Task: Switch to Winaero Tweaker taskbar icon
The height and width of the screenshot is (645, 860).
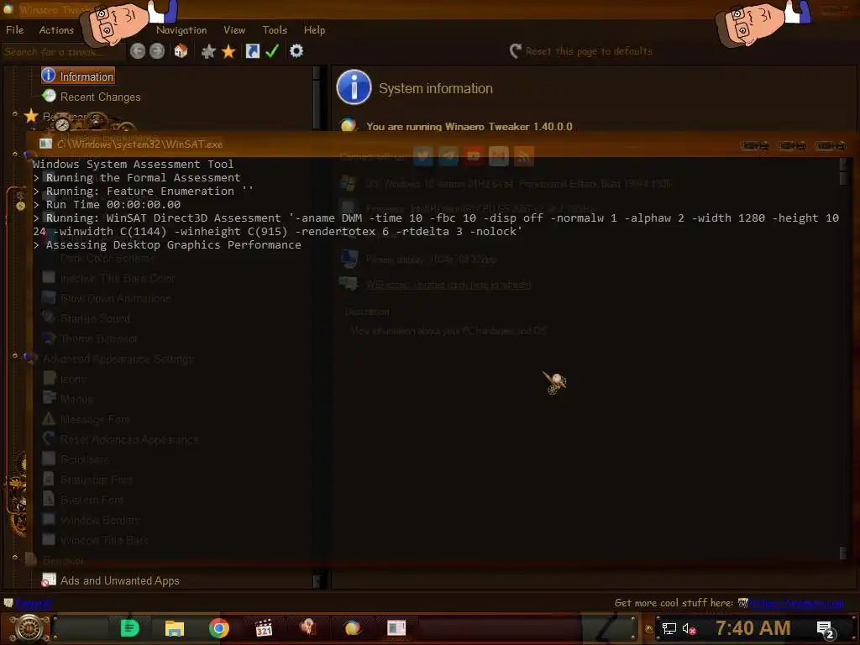Action: click(x=353, y=628)
